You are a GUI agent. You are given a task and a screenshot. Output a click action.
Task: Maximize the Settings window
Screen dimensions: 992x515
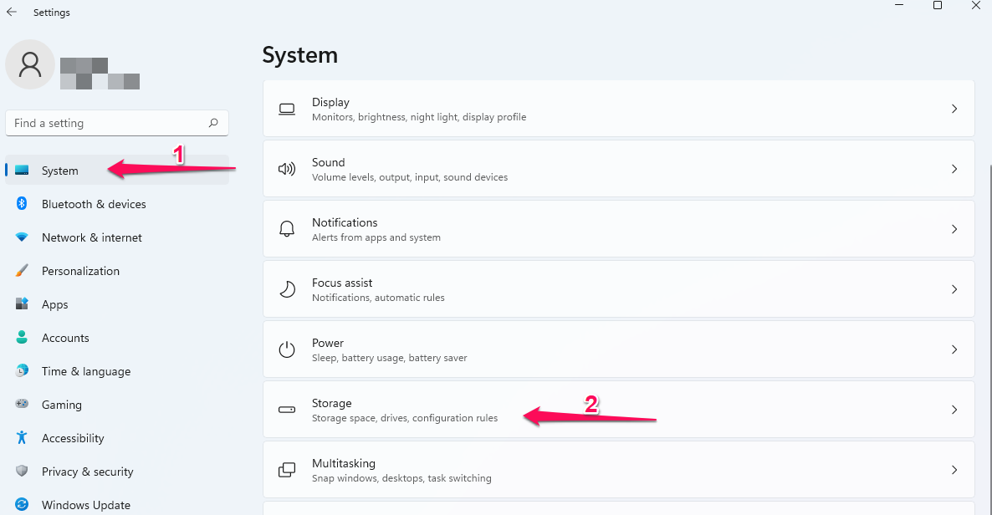[938, 5]
